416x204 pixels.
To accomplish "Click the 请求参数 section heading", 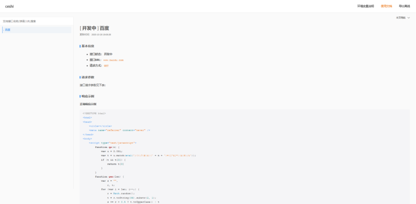I will click(87, 77).
